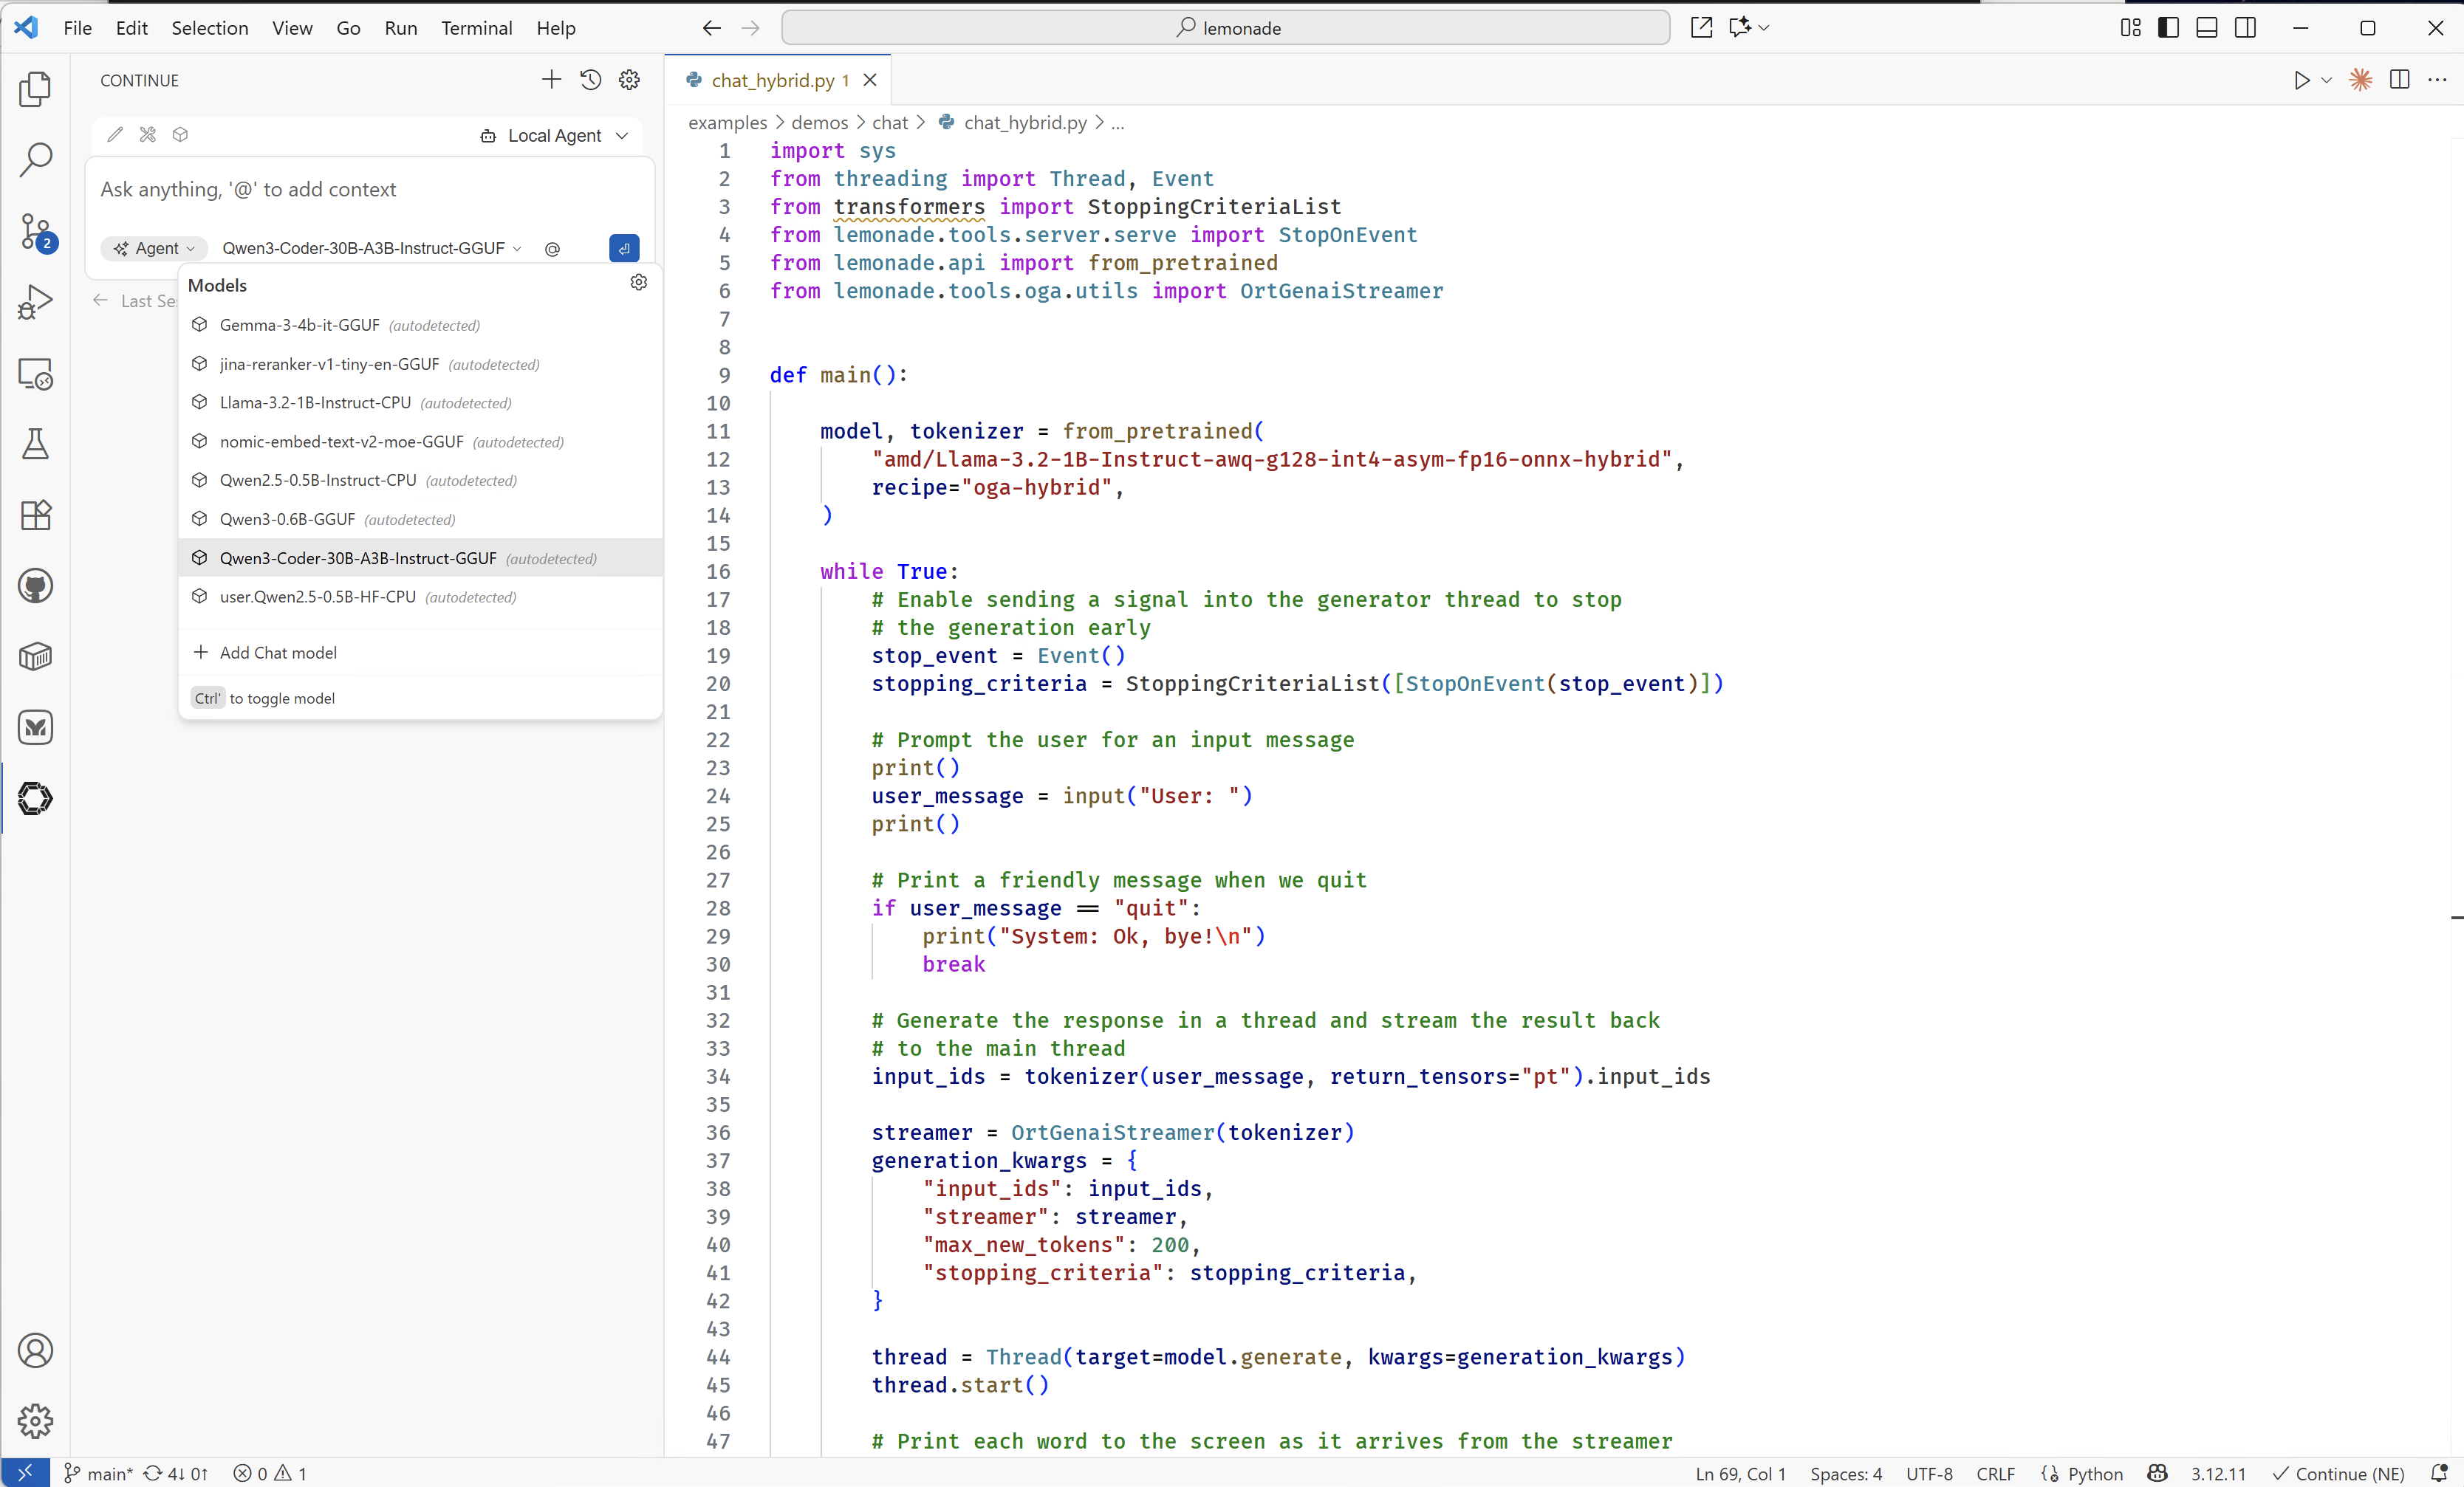Open Run and Debug view

(35, 302)
